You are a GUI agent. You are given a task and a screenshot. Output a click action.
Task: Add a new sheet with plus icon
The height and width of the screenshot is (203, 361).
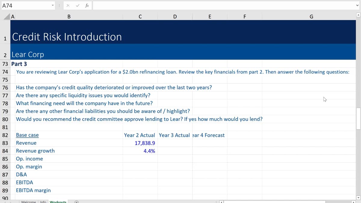[x=76, y=201]
